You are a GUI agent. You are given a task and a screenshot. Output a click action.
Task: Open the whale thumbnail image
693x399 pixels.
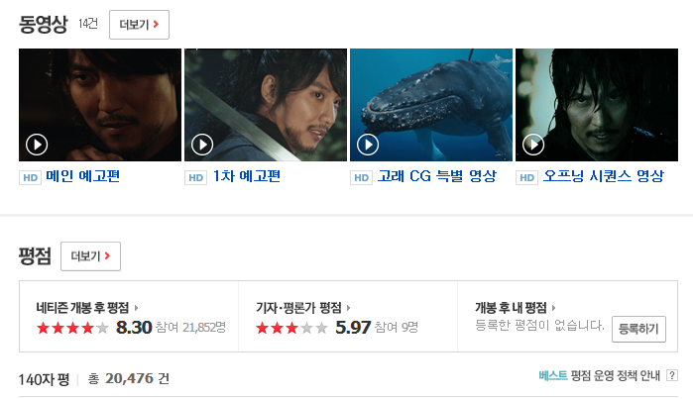(431, 105)
